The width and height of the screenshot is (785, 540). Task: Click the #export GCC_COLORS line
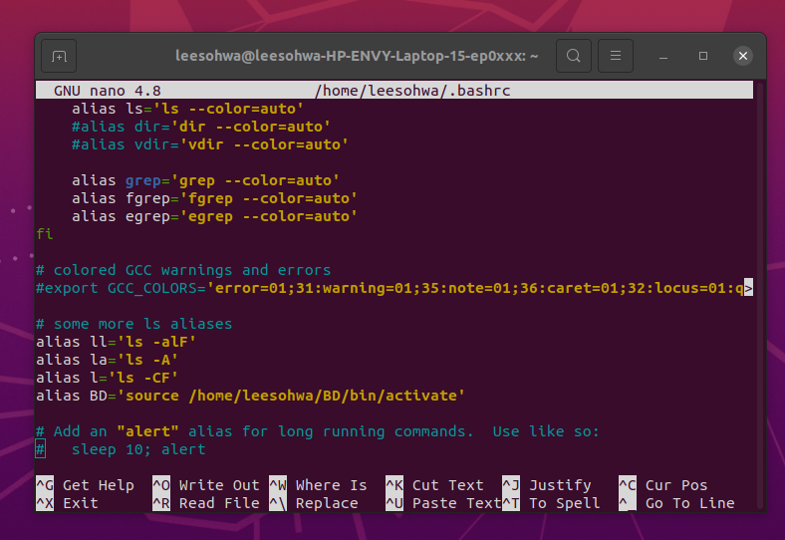[x=390, y=289]
